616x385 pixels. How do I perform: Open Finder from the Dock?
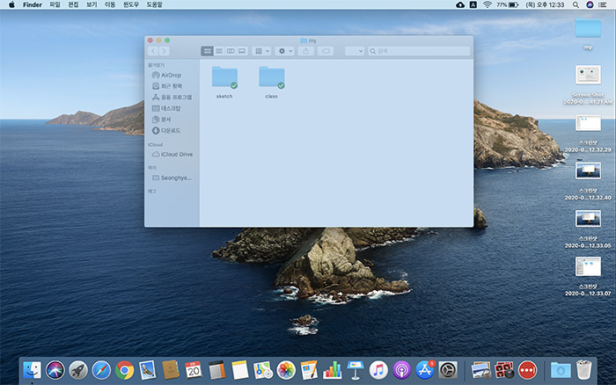33,370
